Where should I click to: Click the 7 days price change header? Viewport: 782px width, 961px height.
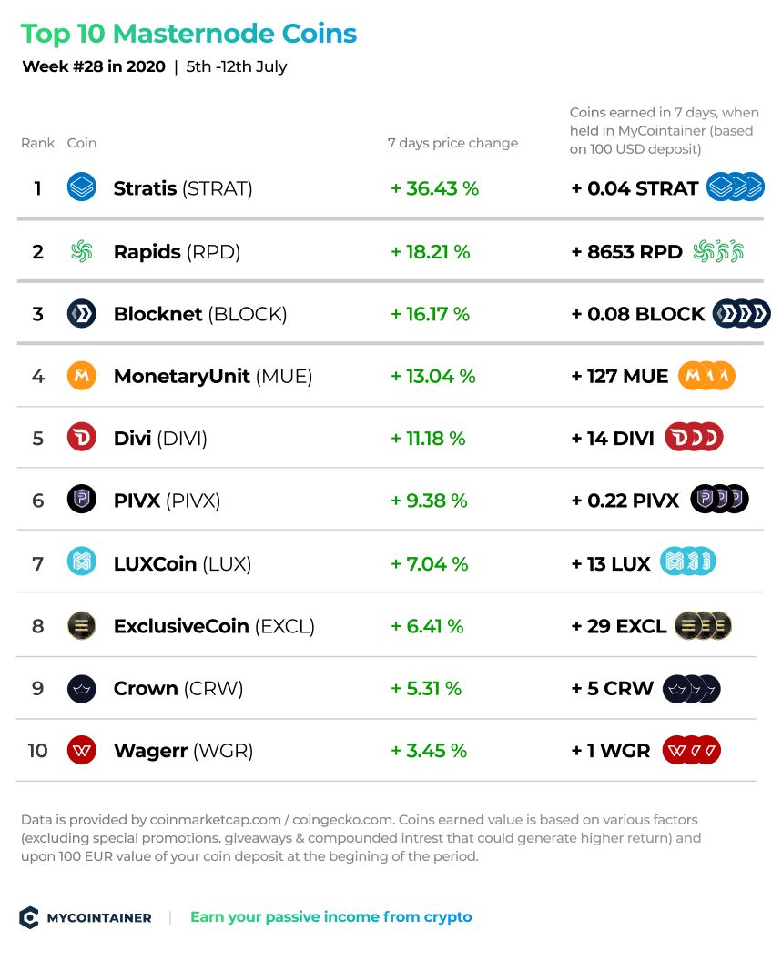(452, 143)
